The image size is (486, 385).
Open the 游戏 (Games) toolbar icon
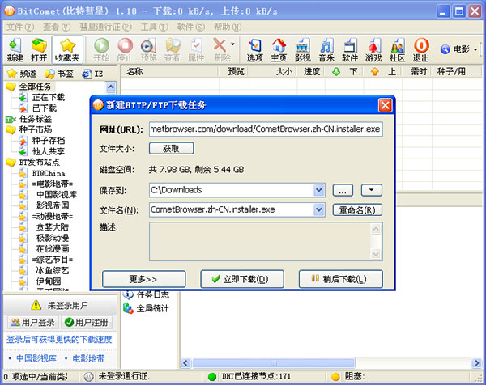[373, 50]
